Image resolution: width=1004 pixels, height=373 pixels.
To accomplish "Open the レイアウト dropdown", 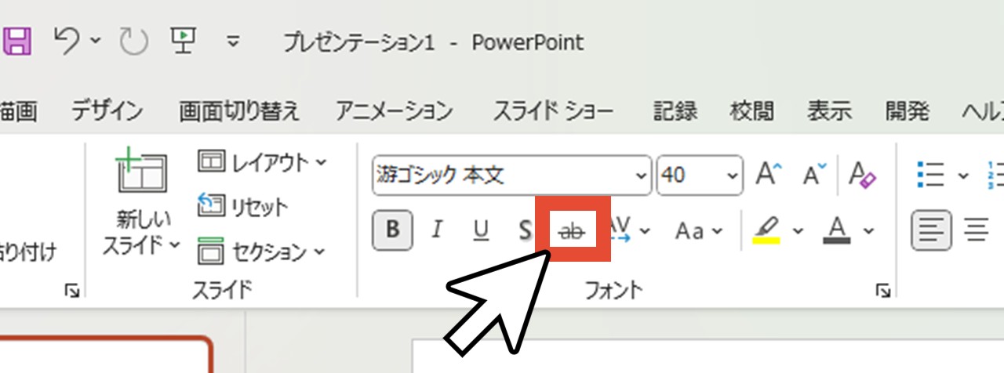I will click(262, 162).
